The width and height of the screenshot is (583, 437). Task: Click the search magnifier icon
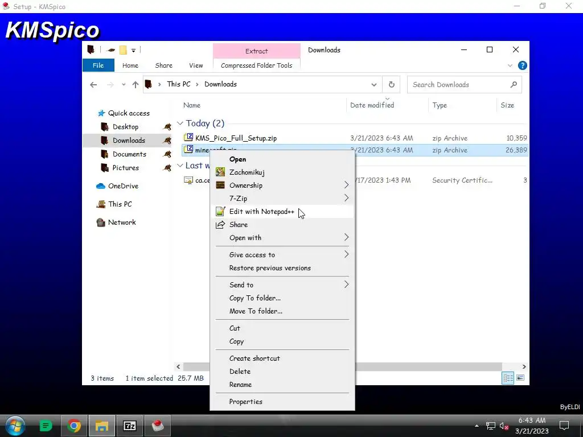[x=514, y=84]
